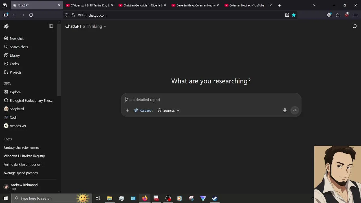Open File Explorer from the taskbar

pyautogui.click(x=110, y=198)
